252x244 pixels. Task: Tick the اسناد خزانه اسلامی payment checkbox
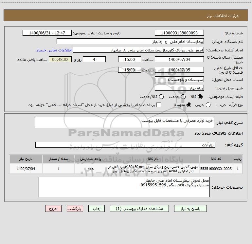[x=159, y=105]
